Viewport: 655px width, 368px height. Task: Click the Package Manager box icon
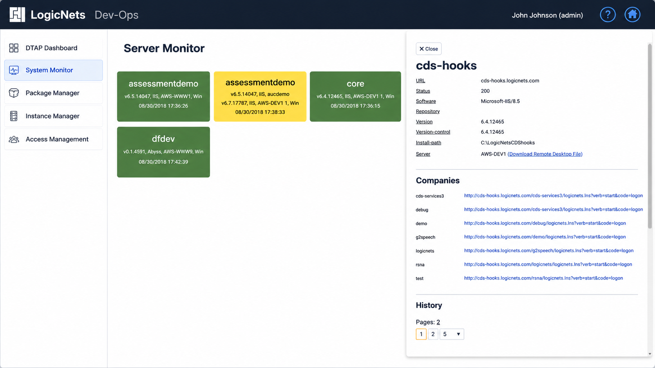click(14, 93)
